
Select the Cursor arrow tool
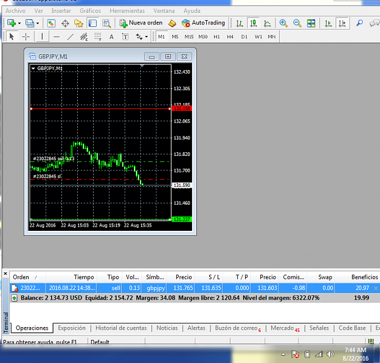[x=12, y=37]
